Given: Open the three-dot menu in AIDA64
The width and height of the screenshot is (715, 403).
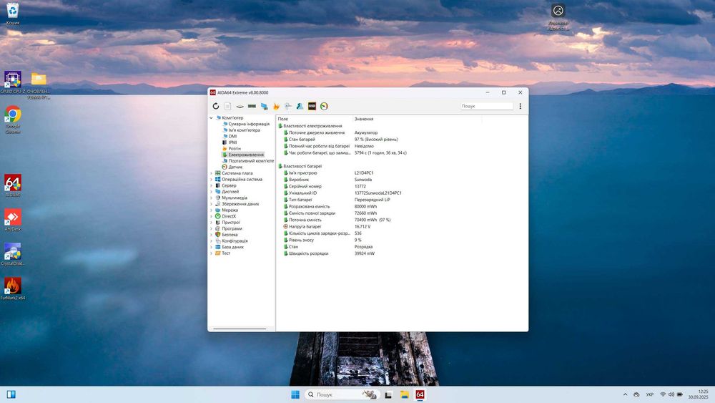Looking at the screenshot, I should click(520, 106).
